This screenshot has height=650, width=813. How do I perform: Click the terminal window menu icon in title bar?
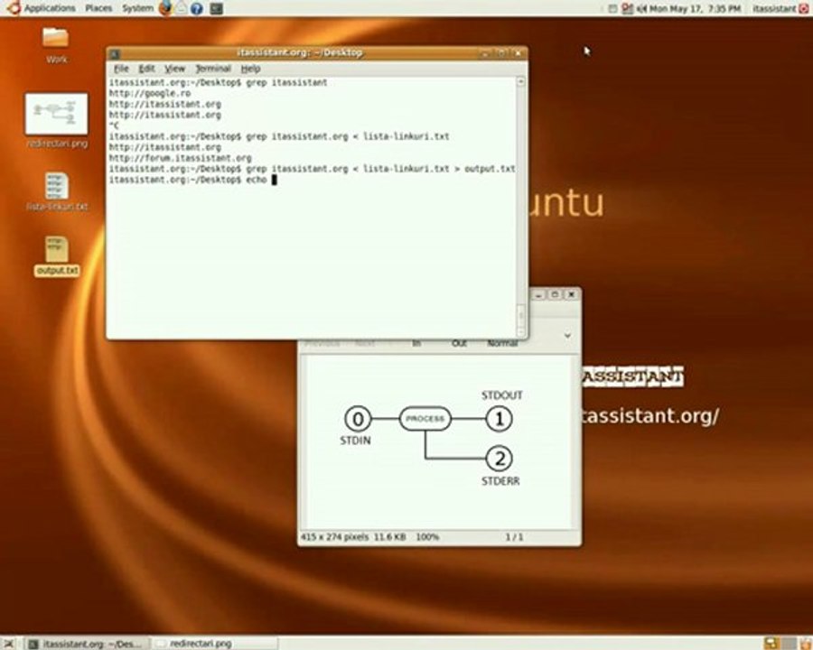tap(116, 53)
